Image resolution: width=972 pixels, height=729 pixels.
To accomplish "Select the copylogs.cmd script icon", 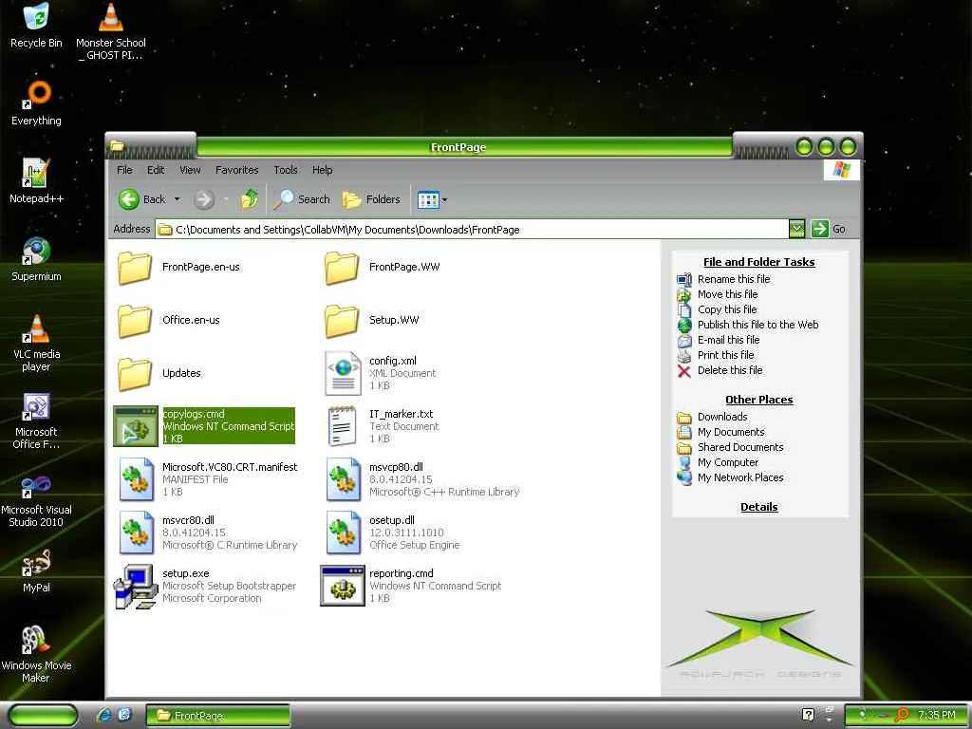I will 136,426.
